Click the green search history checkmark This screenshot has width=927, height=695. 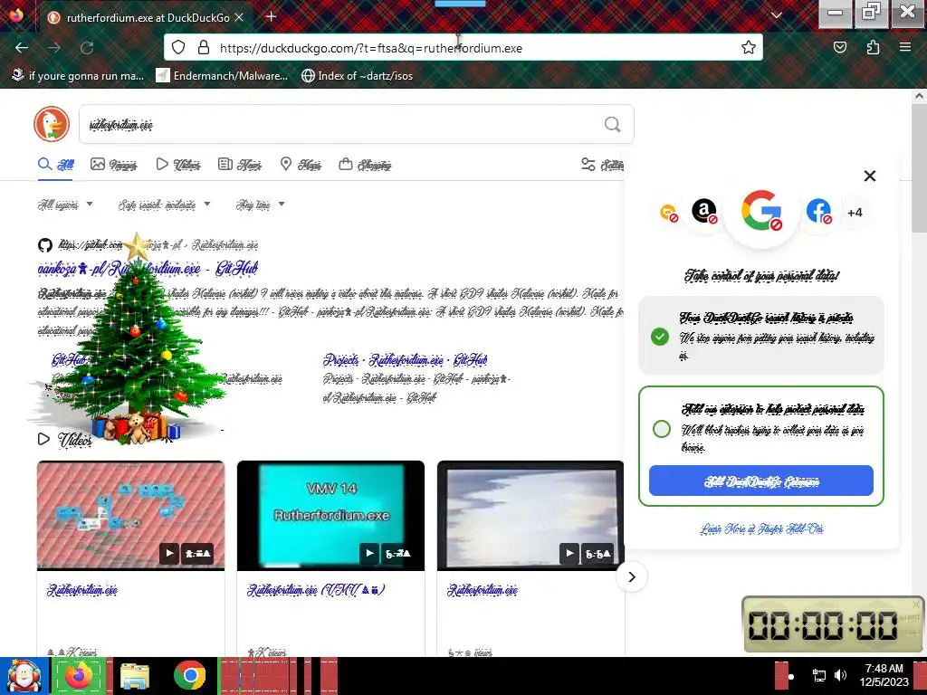pyautogui.click(x=660, y=337)
